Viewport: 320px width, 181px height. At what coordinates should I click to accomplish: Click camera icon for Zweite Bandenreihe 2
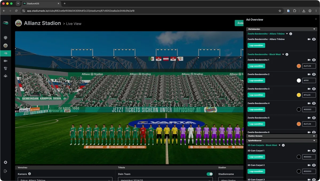tap(309, 74)
